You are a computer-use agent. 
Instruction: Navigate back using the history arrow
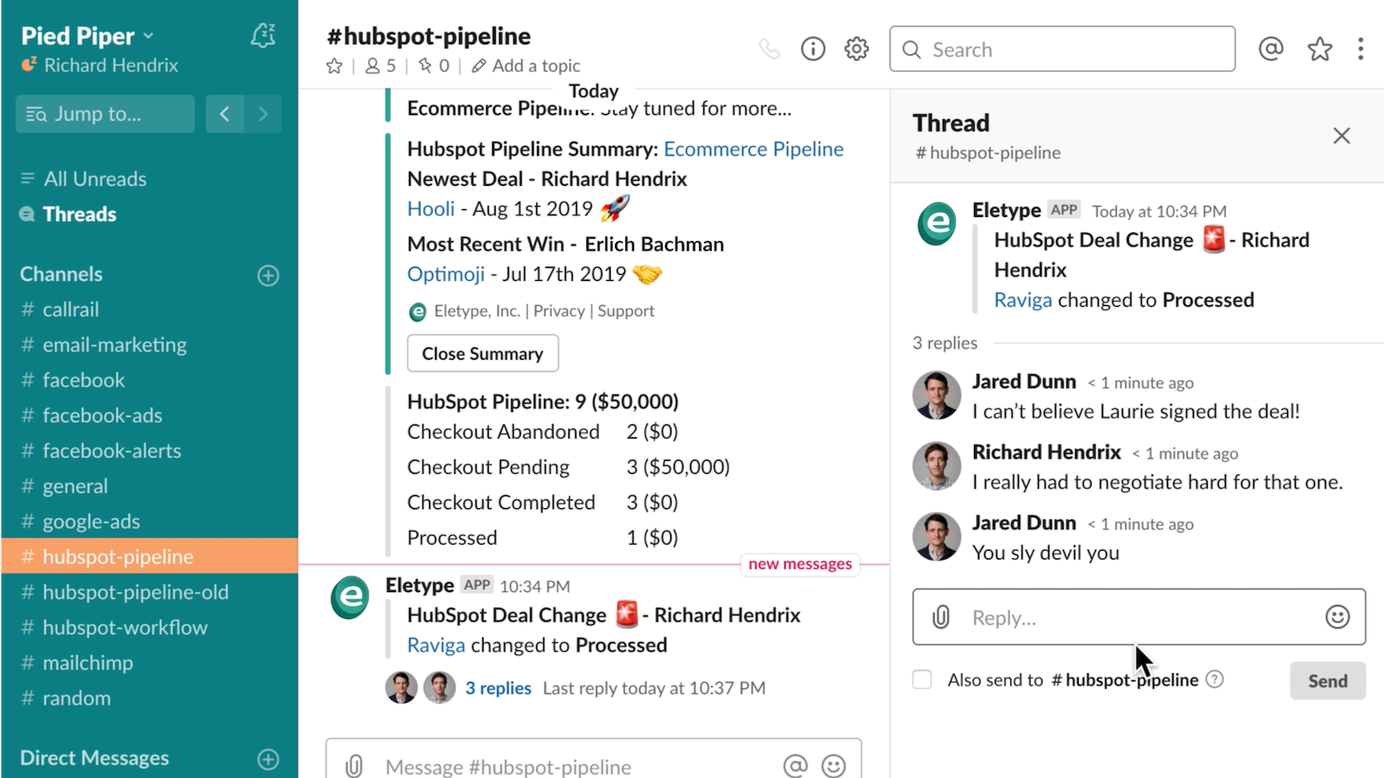pos(224,113)
